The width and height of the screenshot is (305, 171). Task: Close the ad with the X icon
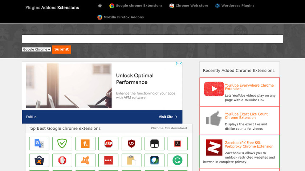(x=181, y=63)
